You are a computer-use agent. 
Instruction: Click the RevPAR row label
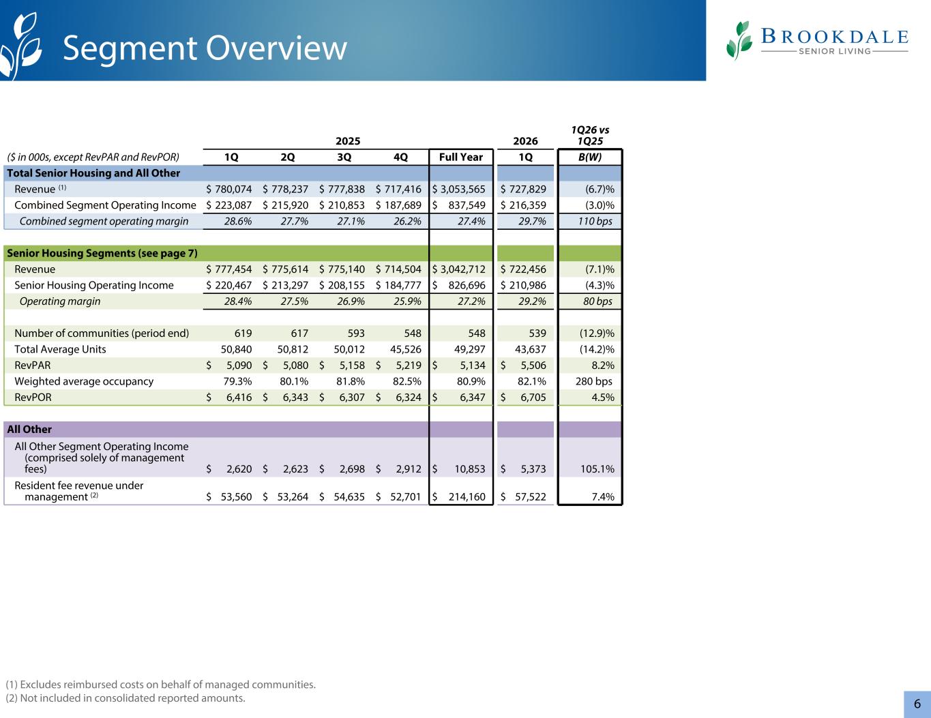click(x=33, y=365)
